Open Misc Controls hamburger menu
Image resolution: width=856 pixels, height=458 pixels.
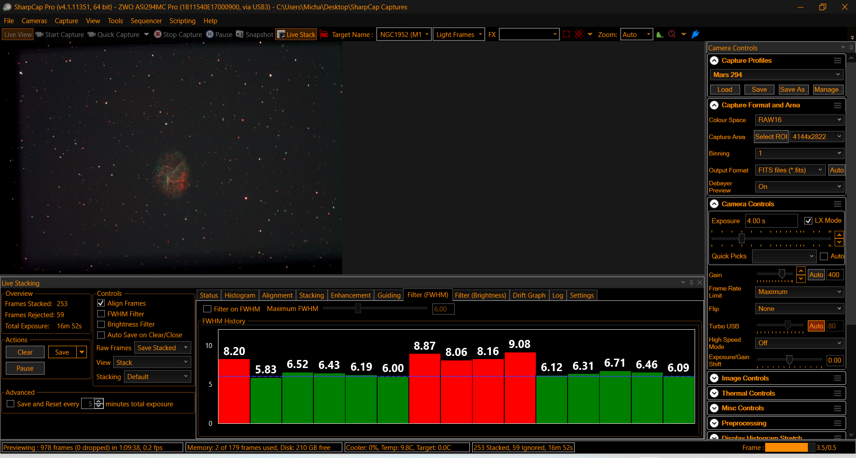pos(837,408)
